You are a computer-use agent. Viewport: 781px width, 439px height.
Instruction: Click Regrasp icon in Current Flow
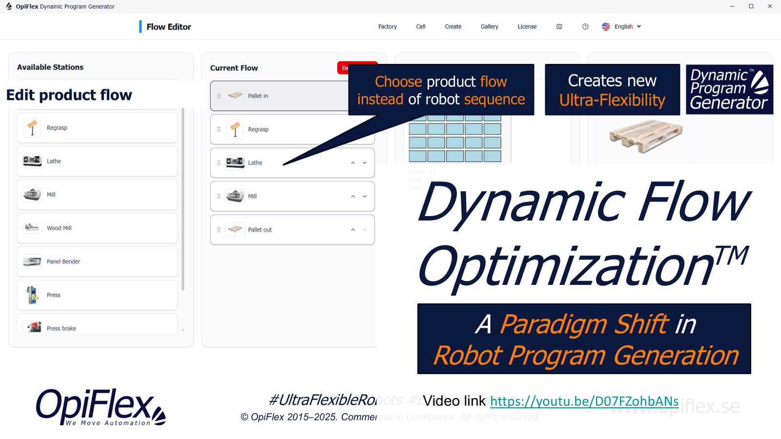(x=235, y=129)
